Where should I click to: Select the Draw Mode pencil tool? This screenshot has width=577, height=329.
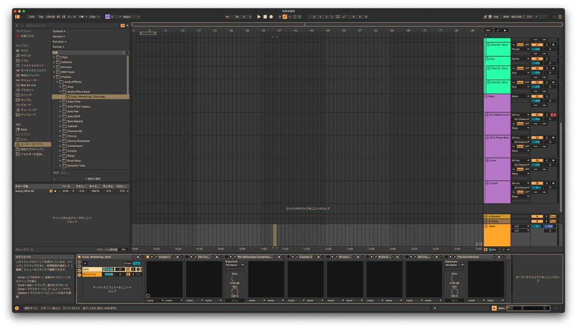[x=285, y=17]
